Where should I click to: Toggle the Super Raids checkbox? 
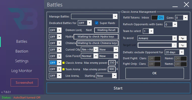pyautogui.click(x=97, y=23)
